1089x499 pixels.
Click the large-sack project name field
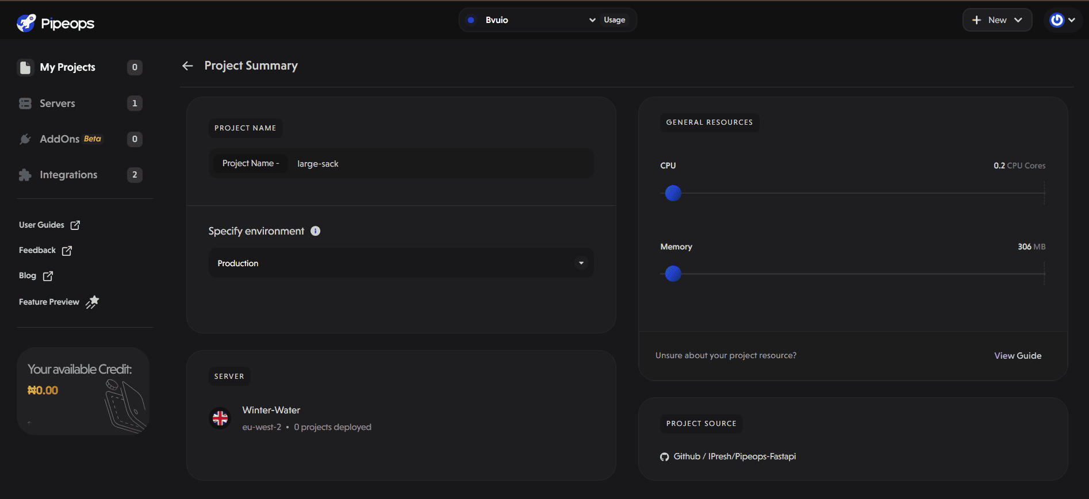[401, 164]
